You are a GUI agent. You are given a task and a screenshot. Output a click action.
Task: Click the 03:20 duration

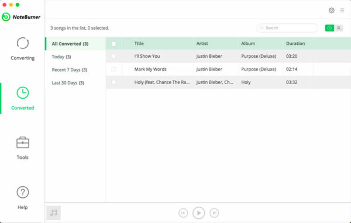click(292, 56)
